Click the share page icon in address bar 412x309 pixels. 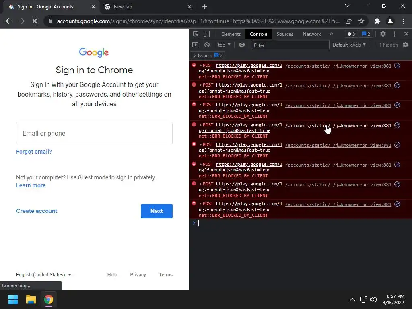click(x=348, y=21)
